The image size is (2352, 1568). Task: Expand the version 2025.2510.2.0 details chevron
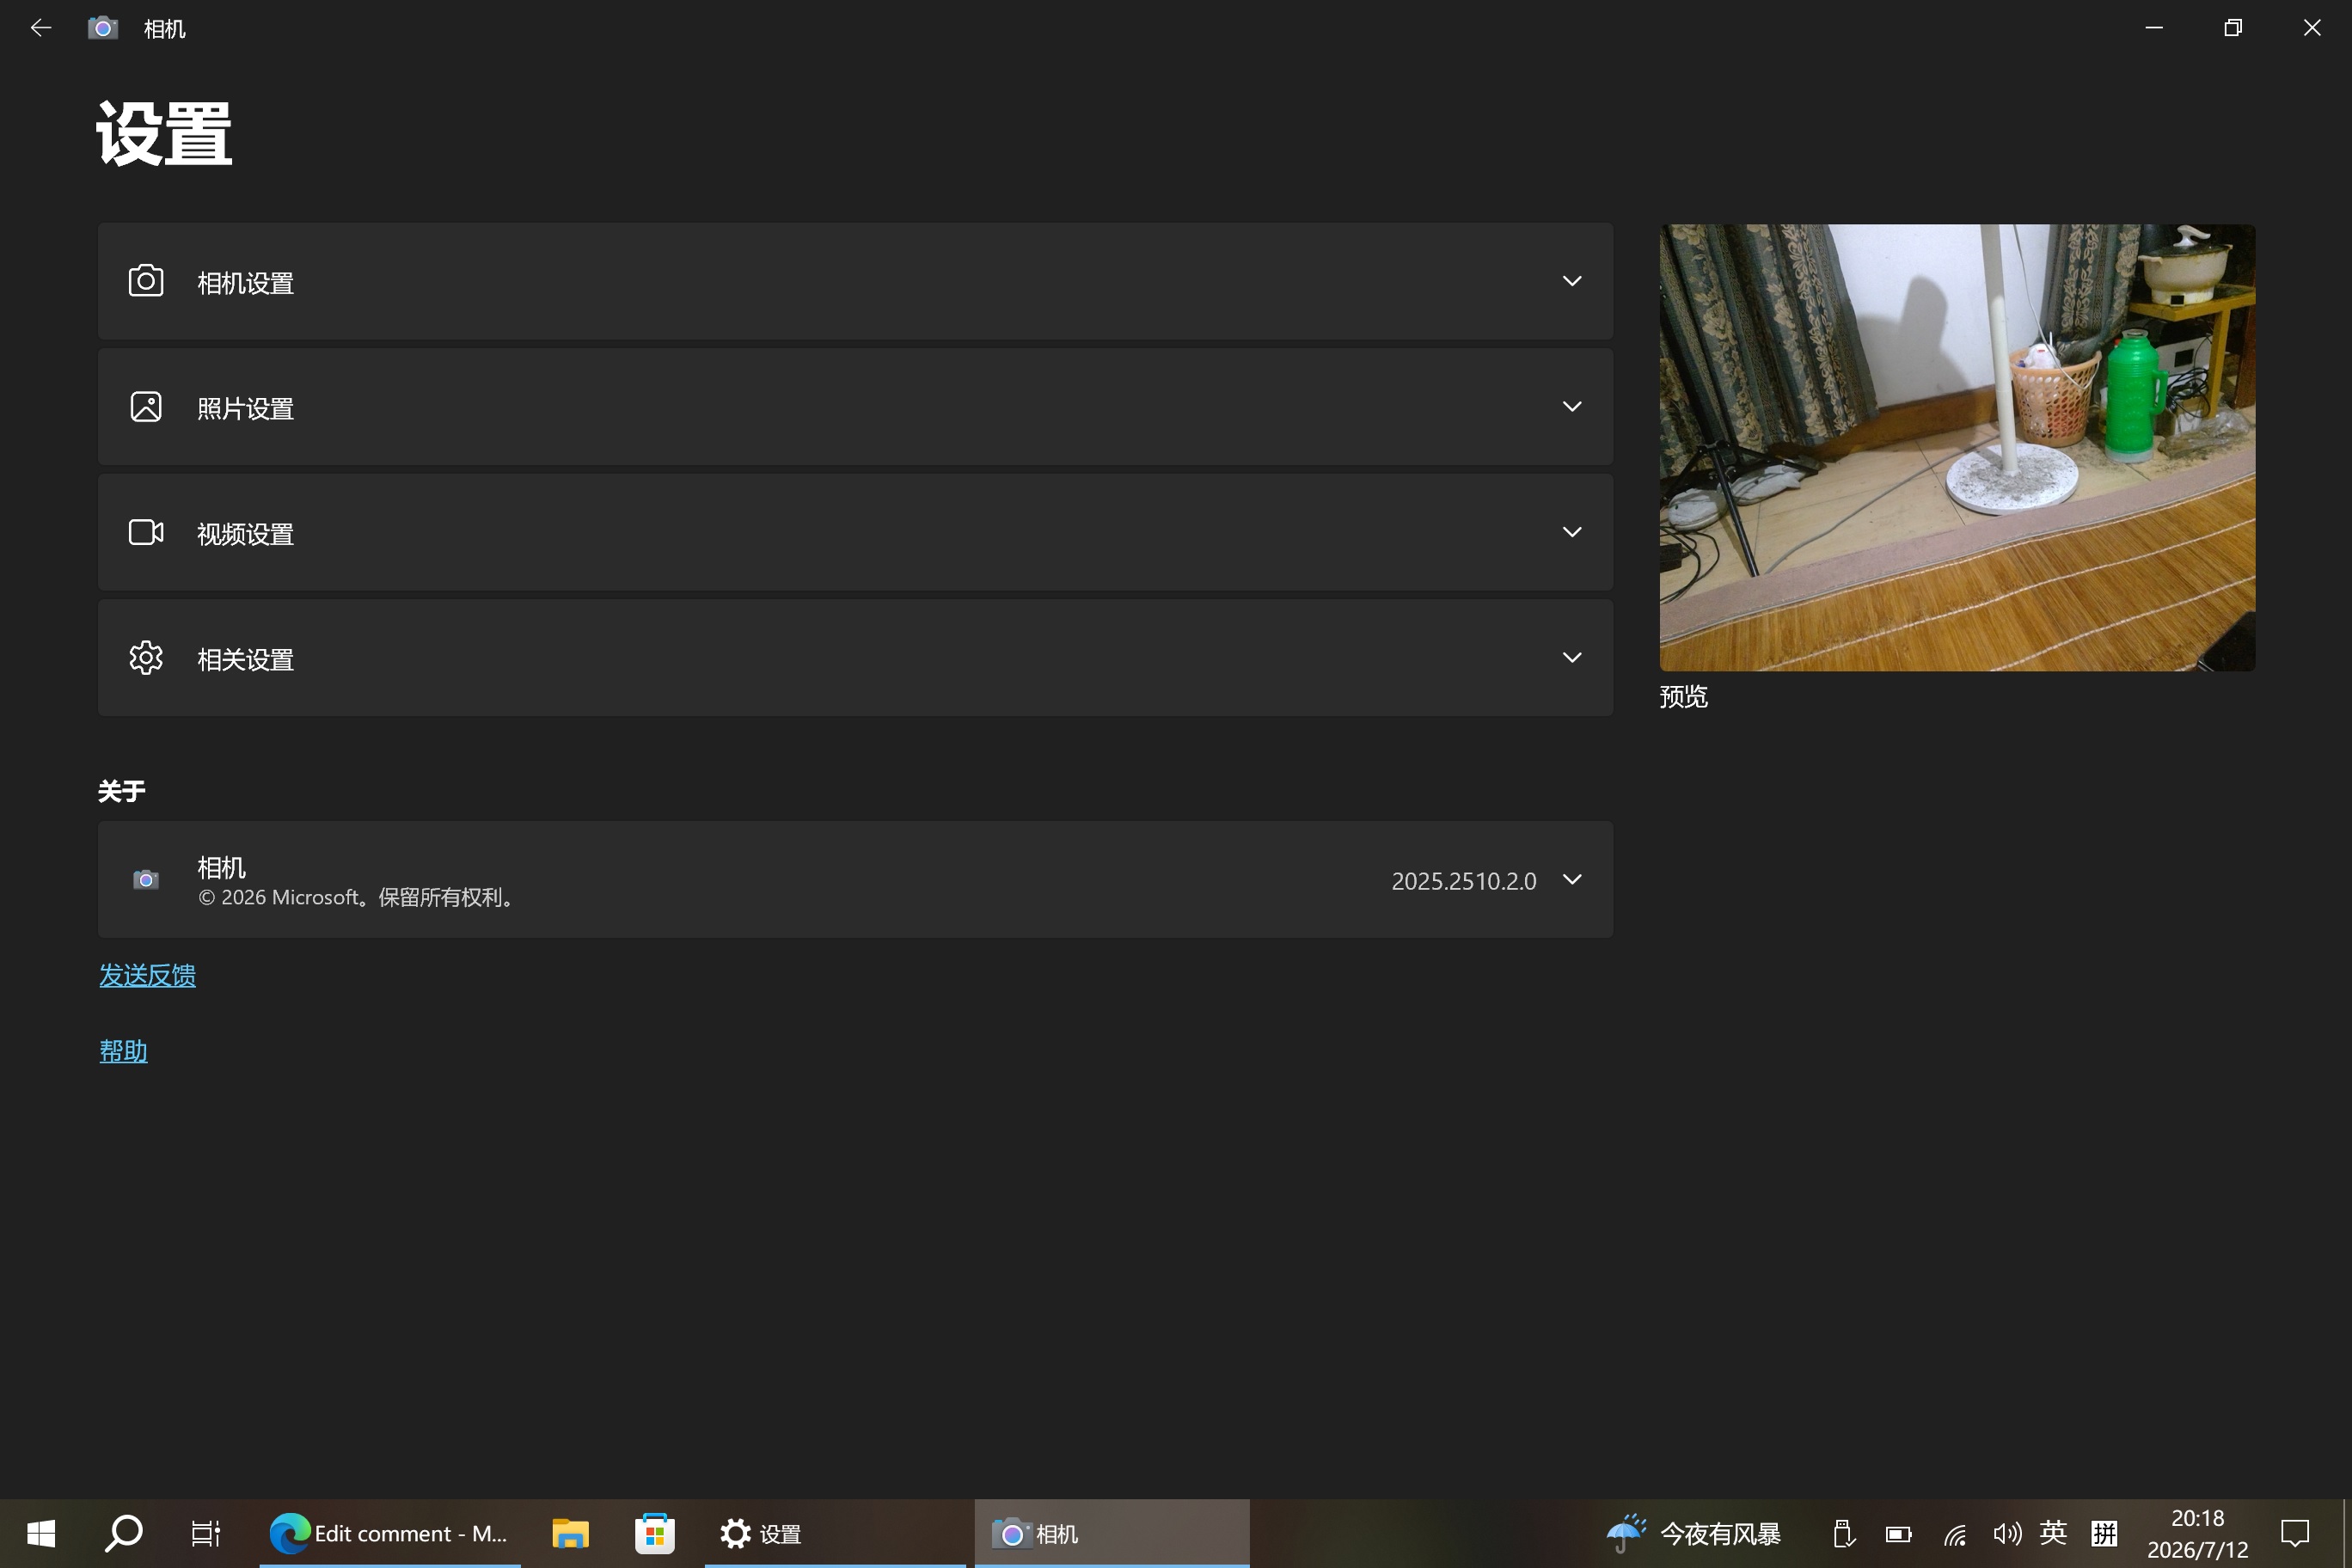coord(1572,880)
